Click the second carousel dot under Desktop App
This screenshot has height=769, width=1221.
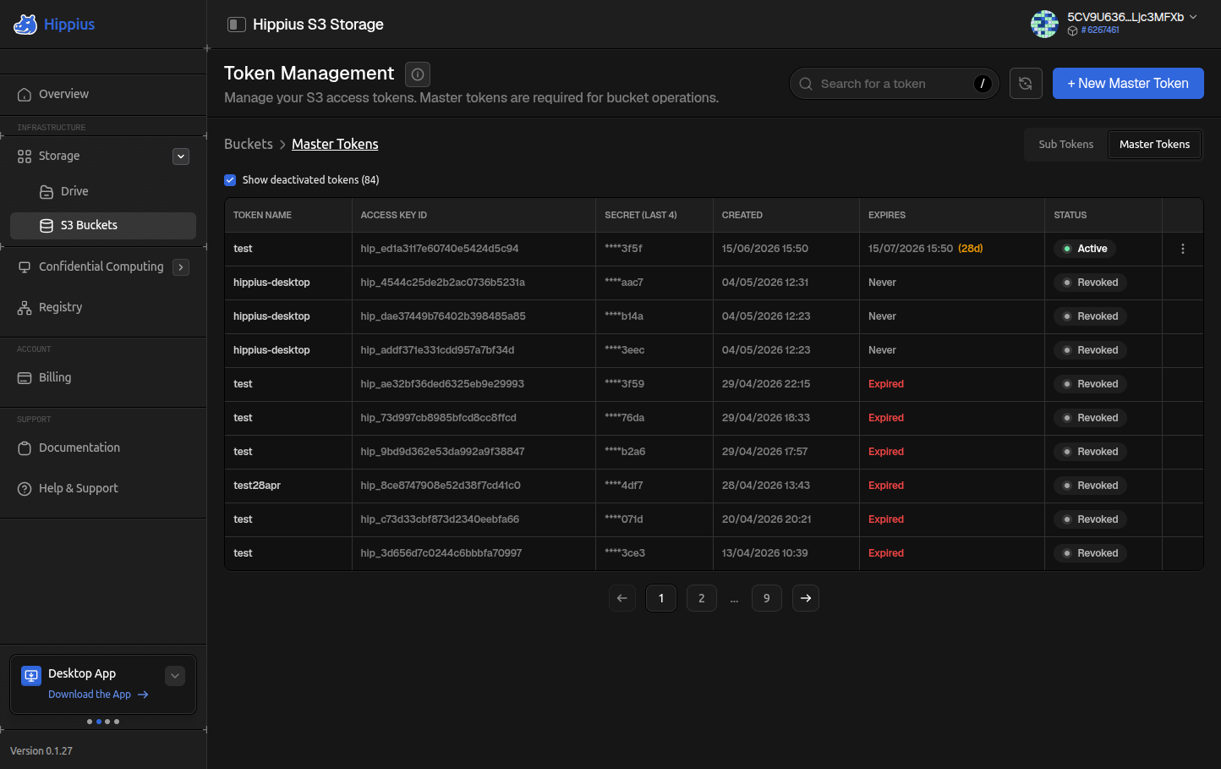(x=98, y=722)
